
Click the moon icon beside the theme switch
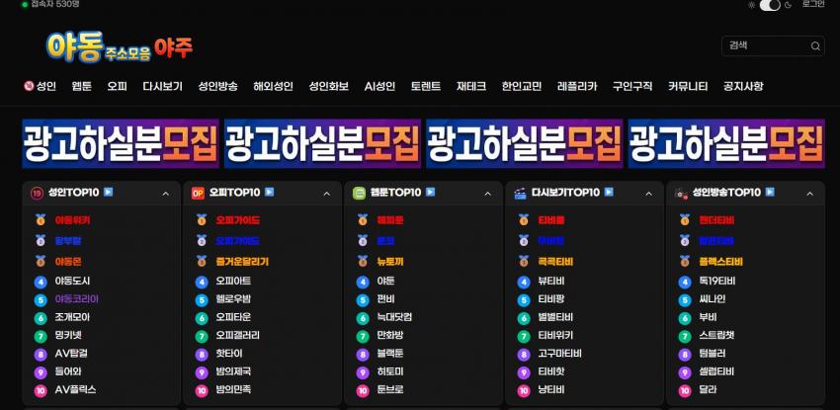[x=788, y=5]
